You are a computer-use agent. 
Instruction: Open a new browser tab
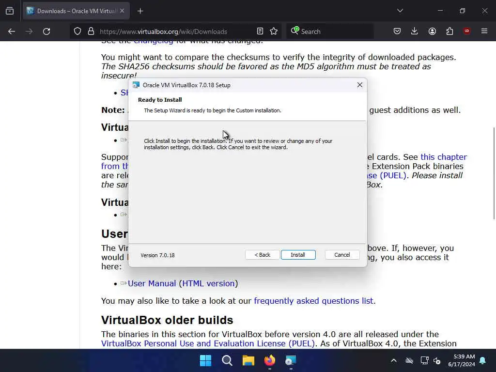(140, 11)
